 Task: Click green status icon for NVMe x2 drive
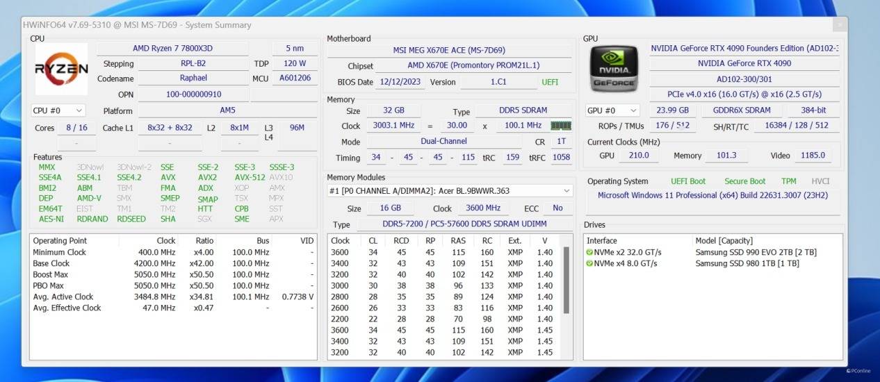(x=589, y=252)
